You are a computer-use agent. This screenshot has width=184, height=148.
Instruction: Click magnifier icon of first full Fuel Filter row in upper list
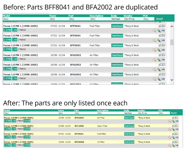coord(154,30)
